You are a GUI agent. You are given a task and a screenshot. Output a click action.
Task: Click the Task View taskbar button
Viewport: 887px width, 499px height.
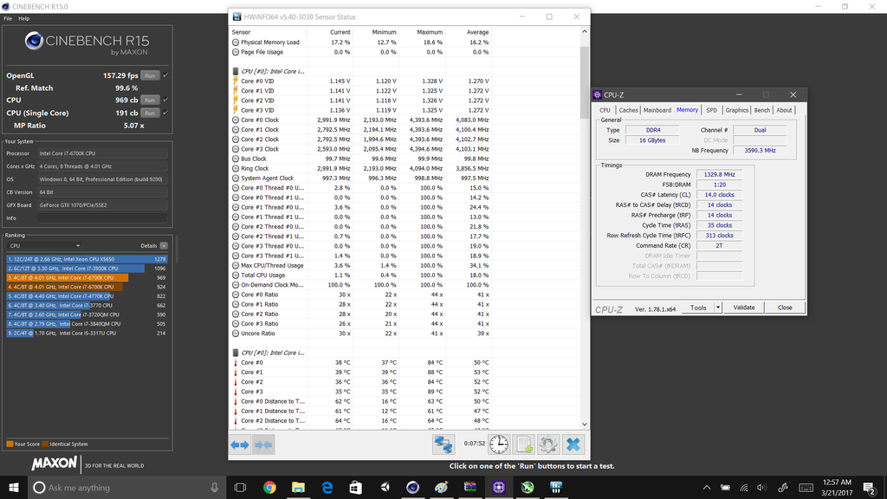click(241, 487)
